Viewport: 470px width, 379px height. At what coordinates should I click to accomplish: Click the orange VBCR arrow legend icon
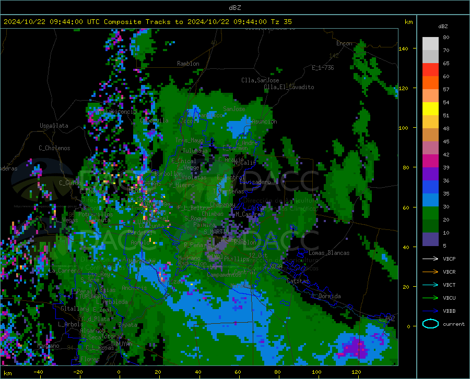pyautogui.click(x=430, y=272)
